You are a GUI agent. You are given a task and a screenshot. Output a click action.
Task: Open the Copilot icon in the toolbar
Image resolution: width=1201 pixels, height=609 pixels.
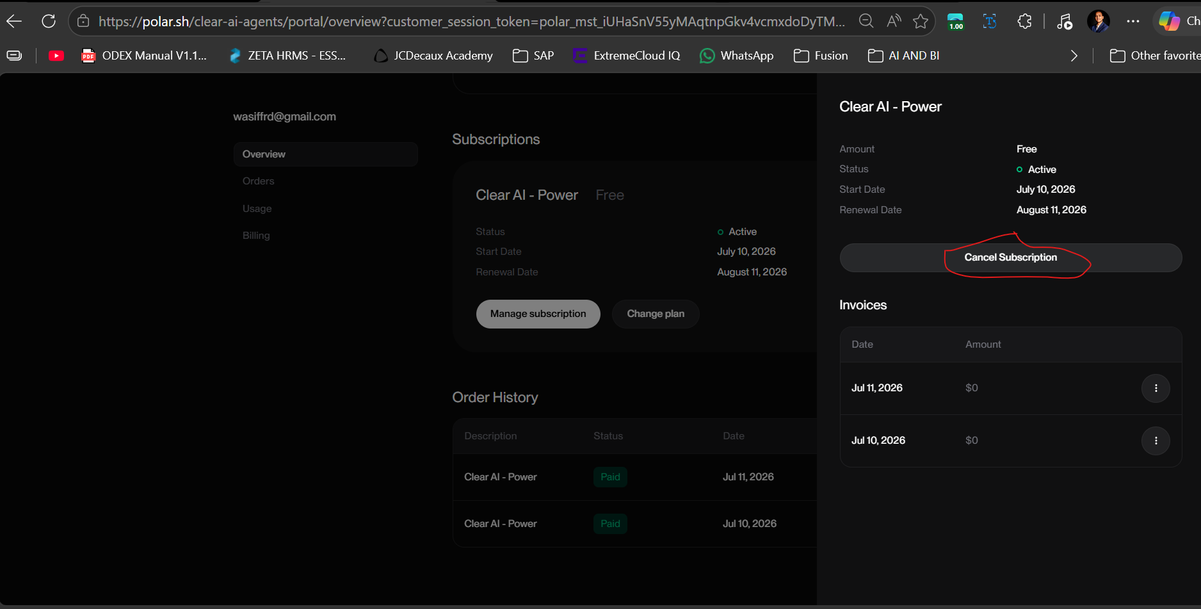pos(1169,22)
